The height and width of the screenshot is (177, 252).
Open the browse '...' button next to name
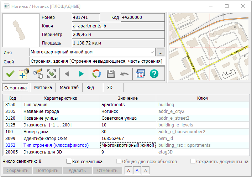pos(160,52)
